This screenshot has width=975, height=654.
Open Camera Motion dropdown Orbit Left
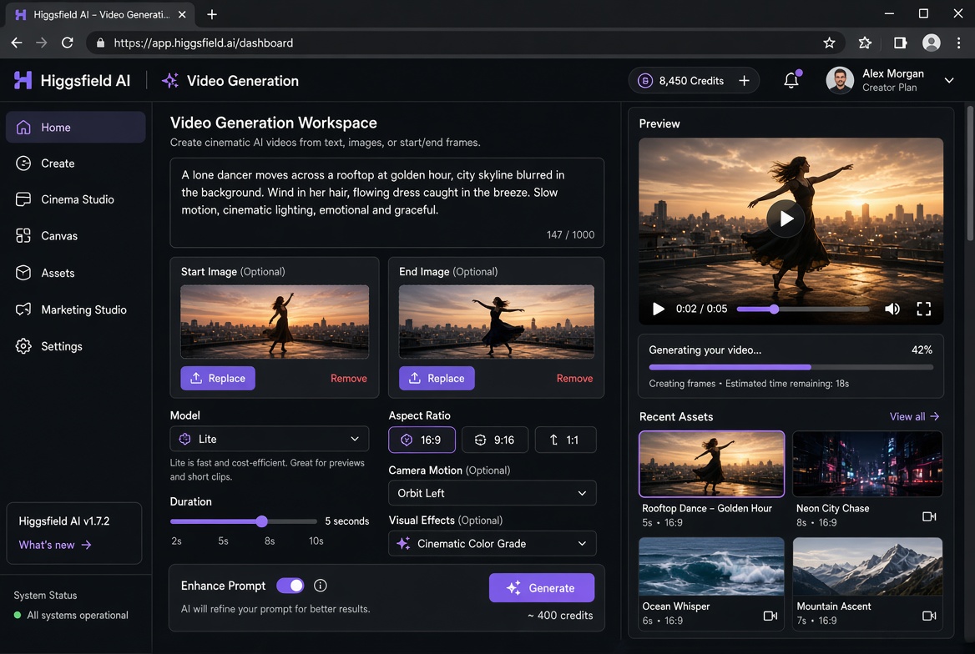coord(492,493)
